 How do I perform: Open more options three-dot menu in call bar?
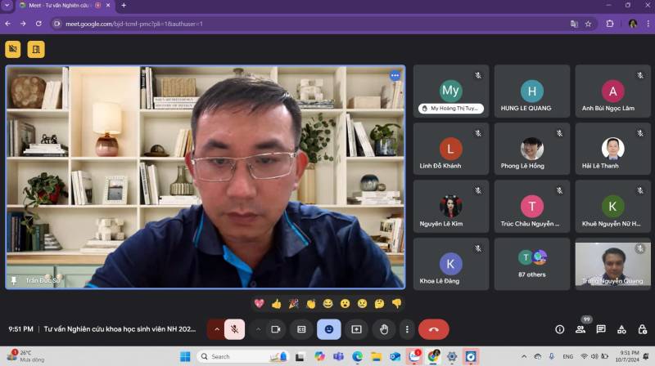pyautogui.click(x=407, y=329)
